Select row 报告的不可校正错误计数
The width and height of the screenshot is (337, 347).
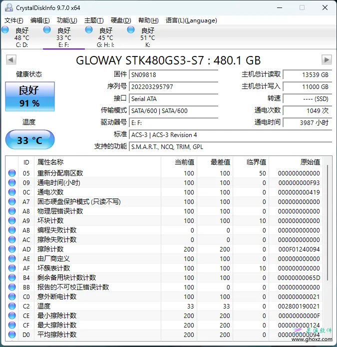164,287
